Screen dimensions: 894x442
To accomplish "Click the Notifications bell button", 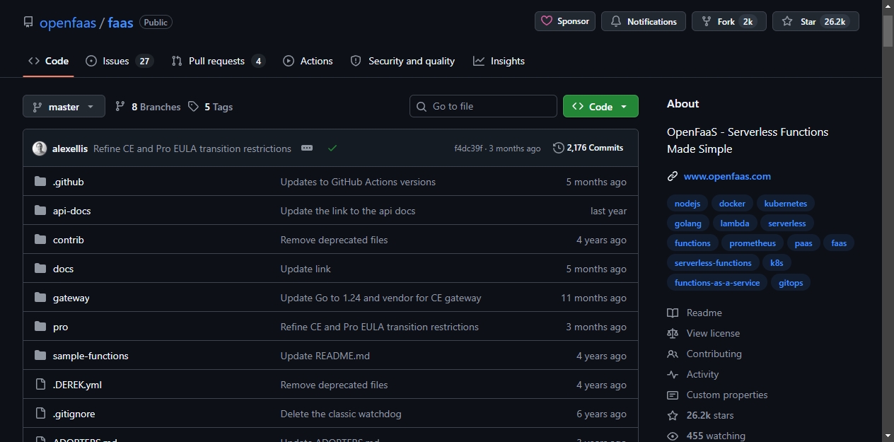I will pos(644,21).
